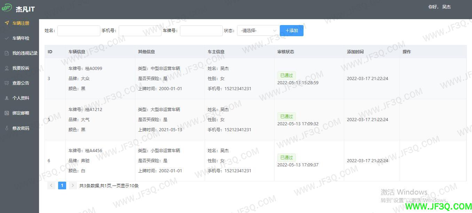The image size is (472, 213).
Task: Go to page 1 in pagination
Action: coord(62,186)
